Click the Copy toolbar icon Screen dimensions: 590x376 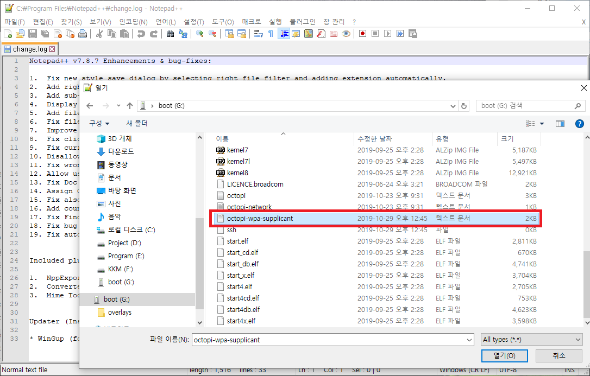(112, 34)
